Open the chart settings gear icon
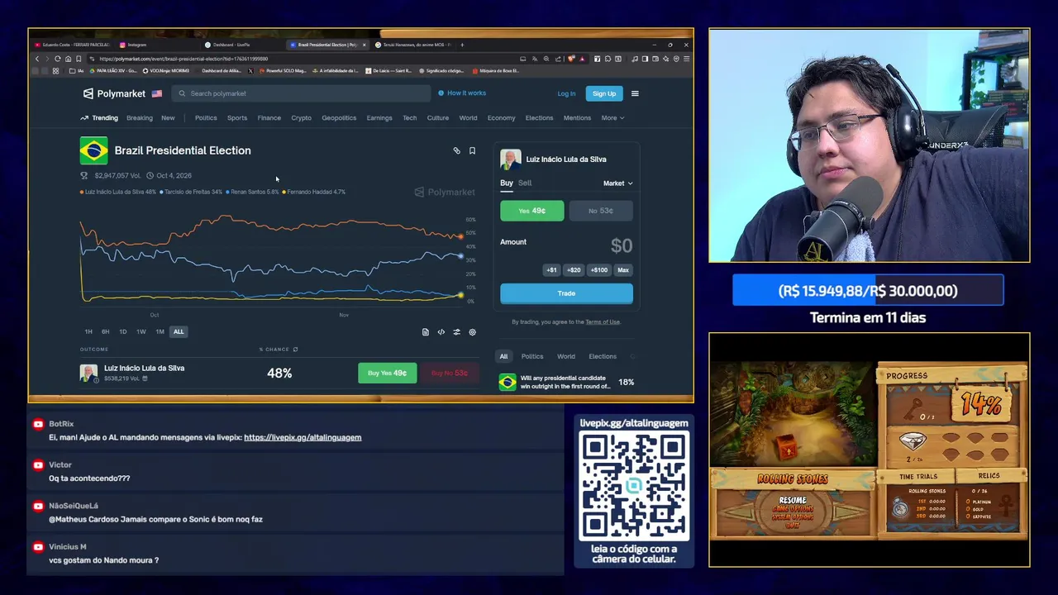The image size is (1058, 595). pos(472,332)
